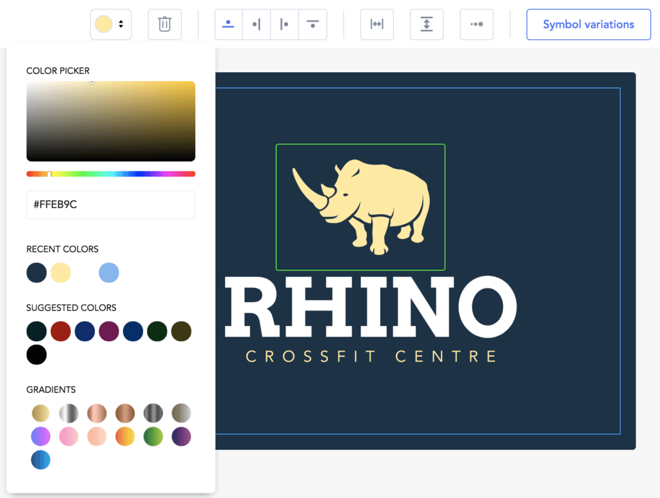Apply the silver gradient swatch
Image resolution: width=660 pixels, height=498 pixels.
(x=68, y=413)
